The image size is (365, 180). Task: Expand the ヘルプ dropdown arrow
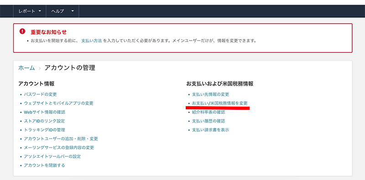click(73, 11)
